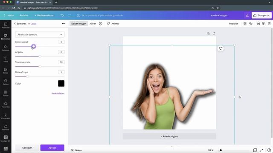Image resolution: width=273 pixels, height=153 pixels.
Task: Duplicate the selected element
Action: [x=264, y=24]
